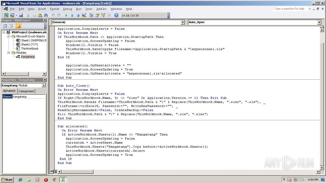Click the Undo arrow icon
Screen dimensions: 326x183
[53, 15]
